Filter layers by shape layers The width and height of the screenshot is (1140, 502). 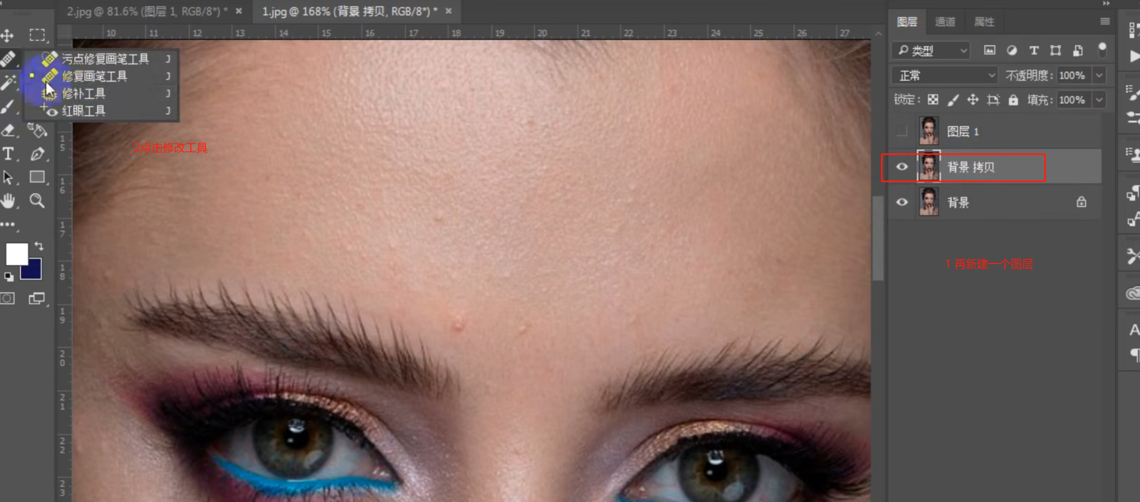1055,50
